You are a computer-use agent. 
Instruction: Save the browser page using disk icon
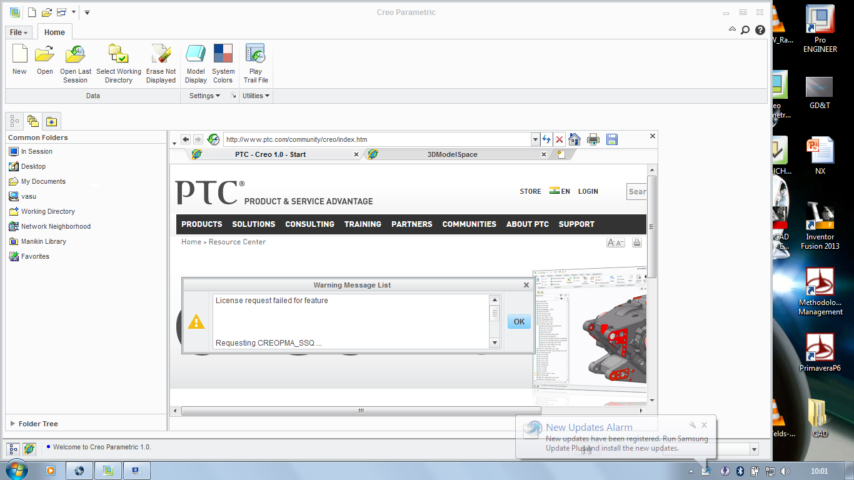[x=612, y=139]
